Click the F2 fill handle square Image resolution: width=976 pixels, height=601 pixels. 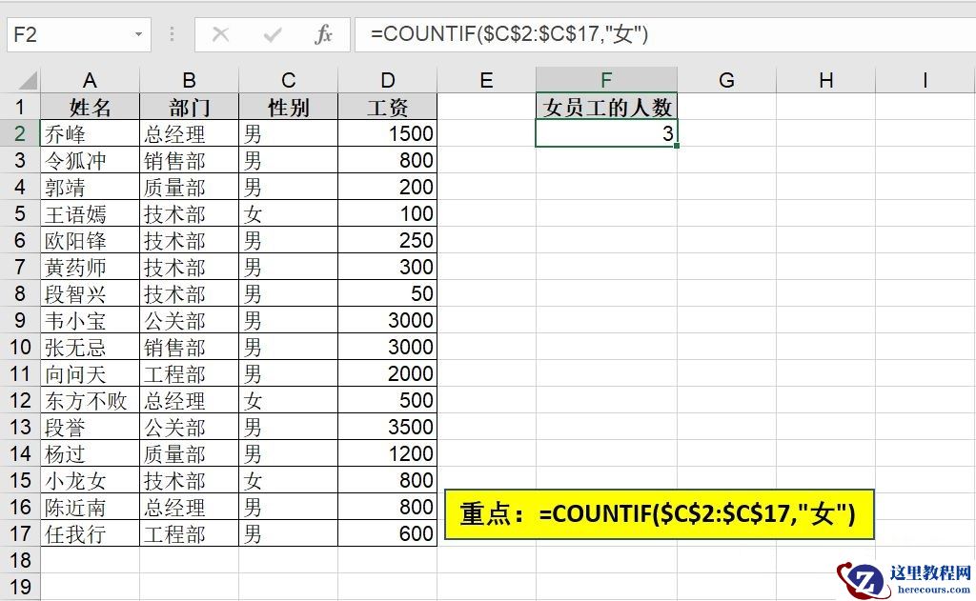click(676, 146)
